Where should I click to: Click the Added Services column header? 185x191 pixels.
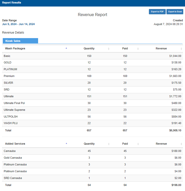pos(15,144)
